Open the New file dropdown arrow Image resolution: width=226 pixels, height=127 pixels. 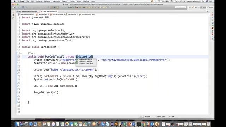(x=15, y=7)
